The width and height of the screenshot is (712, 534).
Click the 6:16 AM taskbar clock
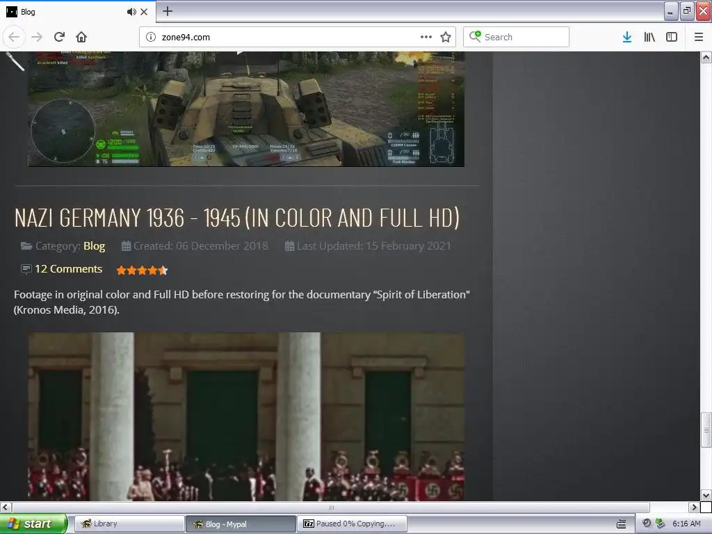pos(686,524)
